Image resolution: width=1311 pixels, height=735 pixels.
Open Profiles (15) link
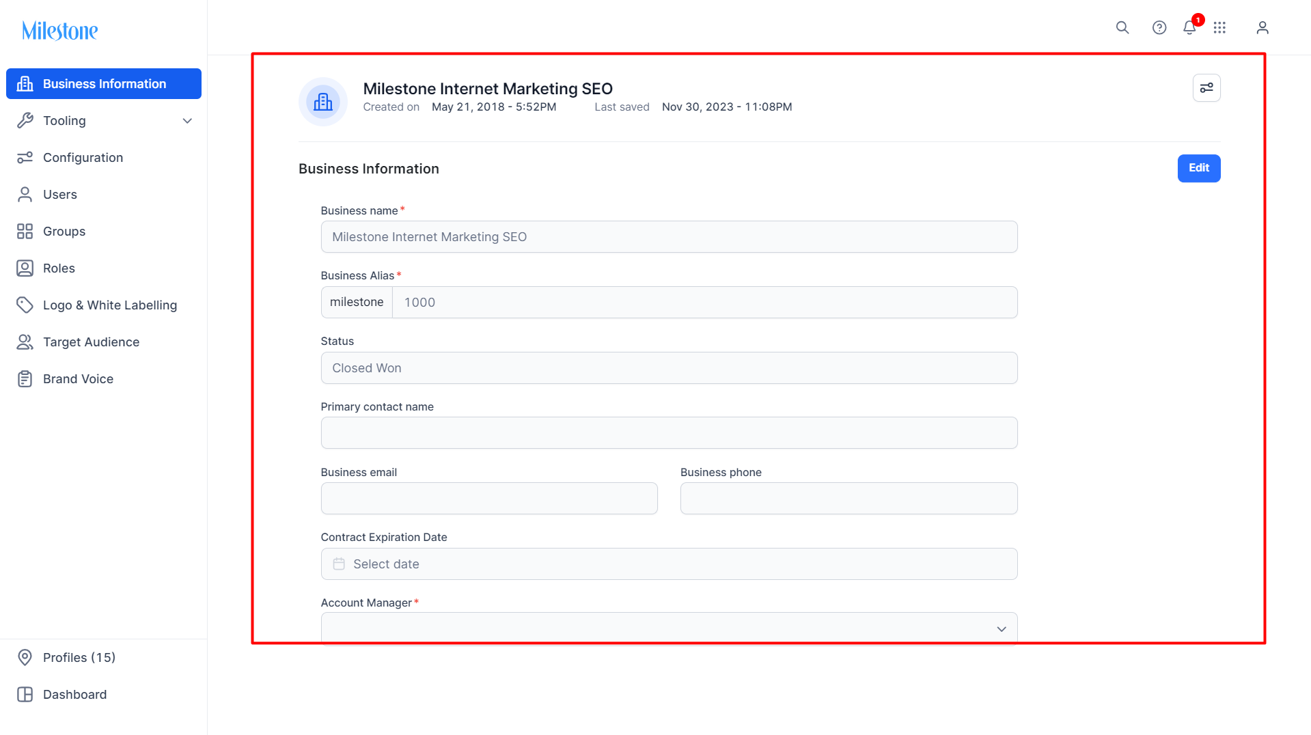(x=104, y=658)
